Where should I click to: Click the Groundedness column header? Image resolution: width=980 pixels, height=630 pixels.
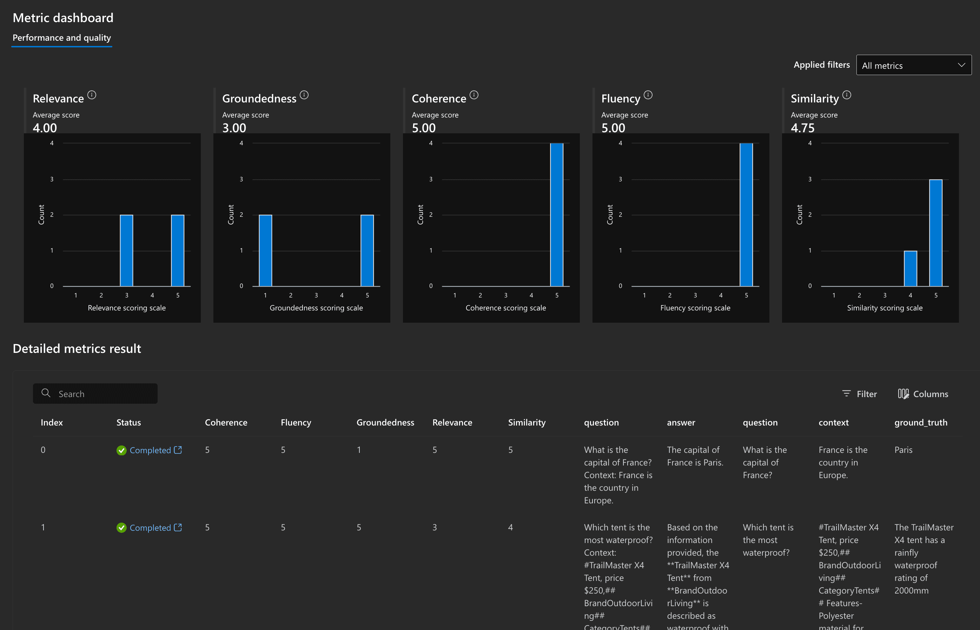(385, 423)
